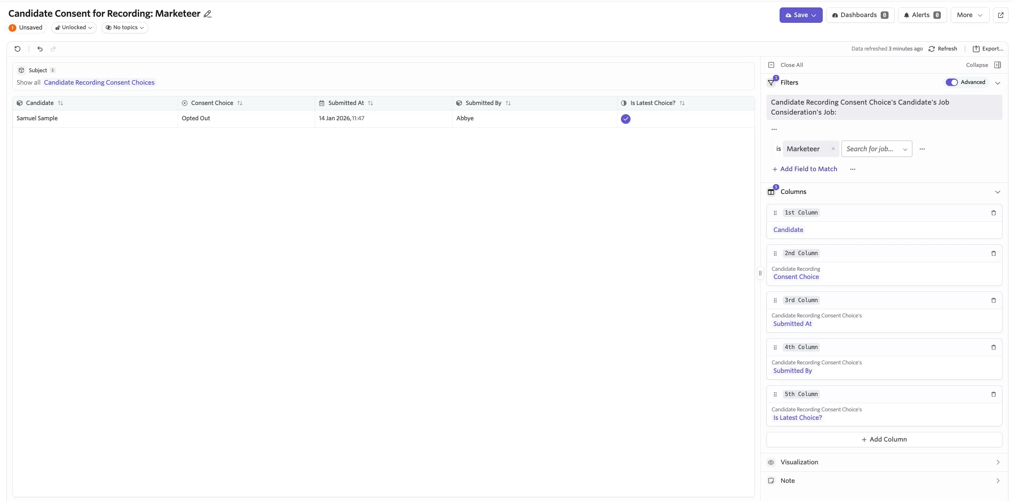Click Add Column button
1012x501 pixels.
coord(884,439)
